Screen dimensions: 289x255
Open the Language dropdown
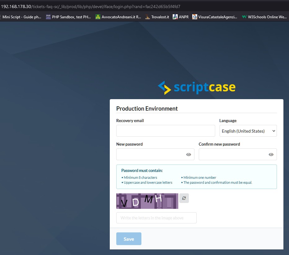pyautogui.click(x=248, y=131)
